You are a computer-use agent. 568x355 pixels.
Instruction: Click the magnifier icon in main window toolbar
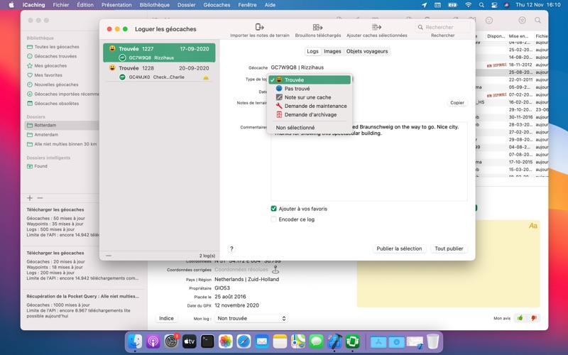click(538, 21)
